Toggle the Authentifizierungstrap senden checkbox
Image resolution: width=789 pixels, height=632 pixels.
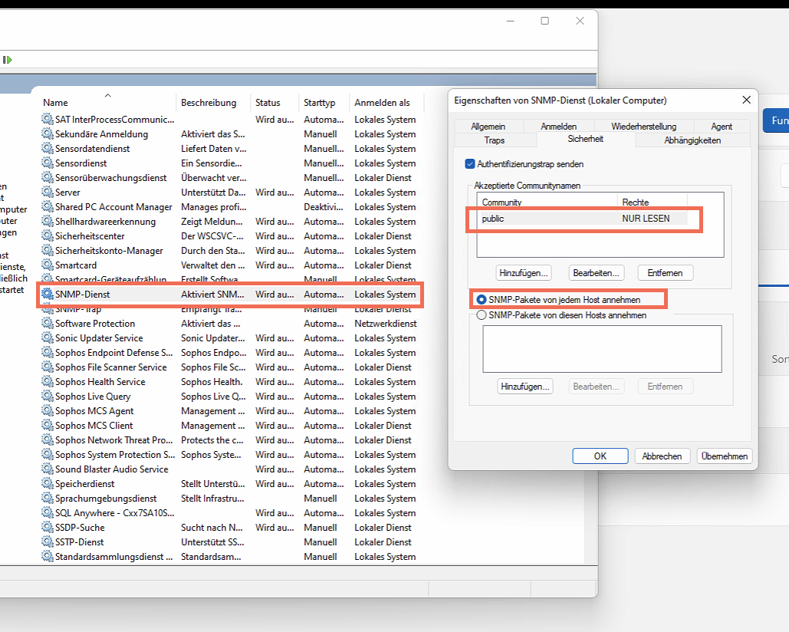click(x=470, y=164)
